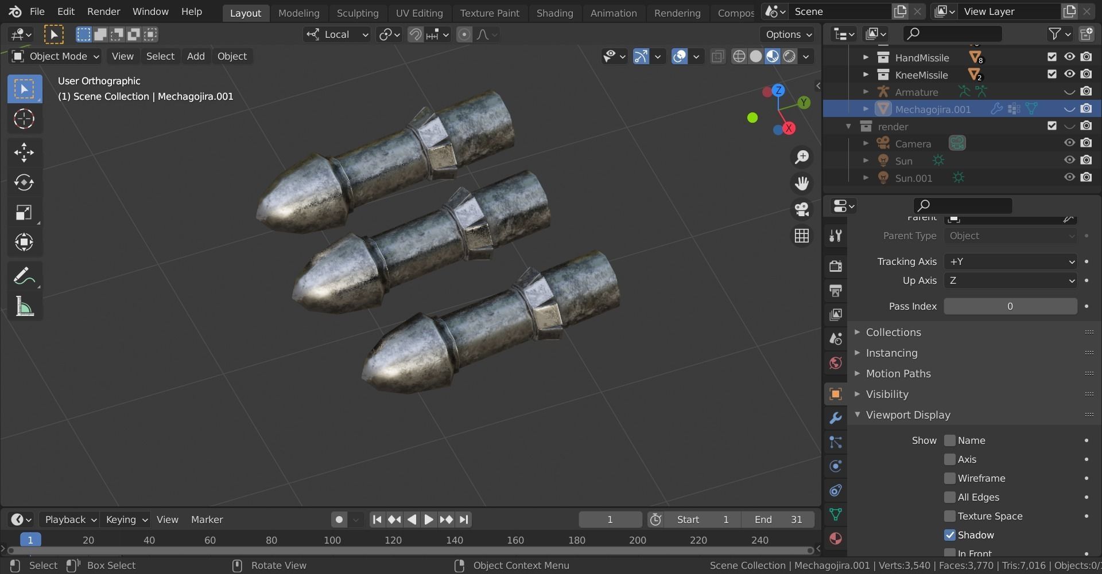Open the Object Data properties tab
1102x574 pixels.
click(x=836, y=514)
